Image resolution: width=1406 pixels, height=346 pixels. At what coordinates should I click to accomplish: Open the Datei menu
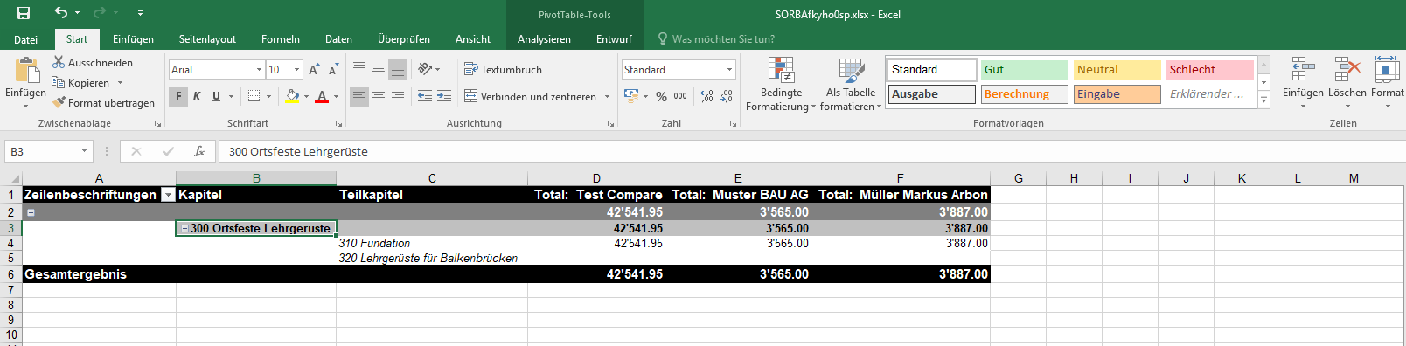[26, 39]
